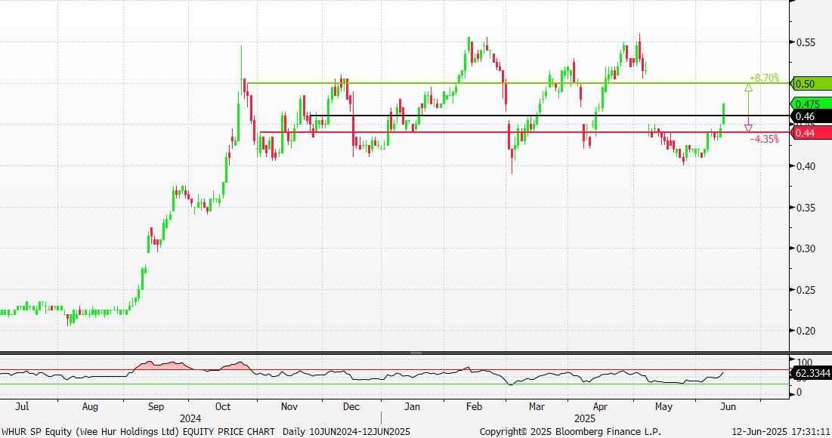Viewport: 832px width, 438px height.
Task: Click the Jun month label on time axis
Action: point(728,407)
